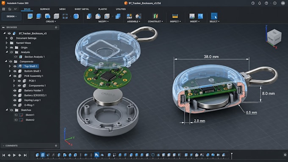Click the New Sketch tool
288x162 pixels.
click(x=30, y=16)
